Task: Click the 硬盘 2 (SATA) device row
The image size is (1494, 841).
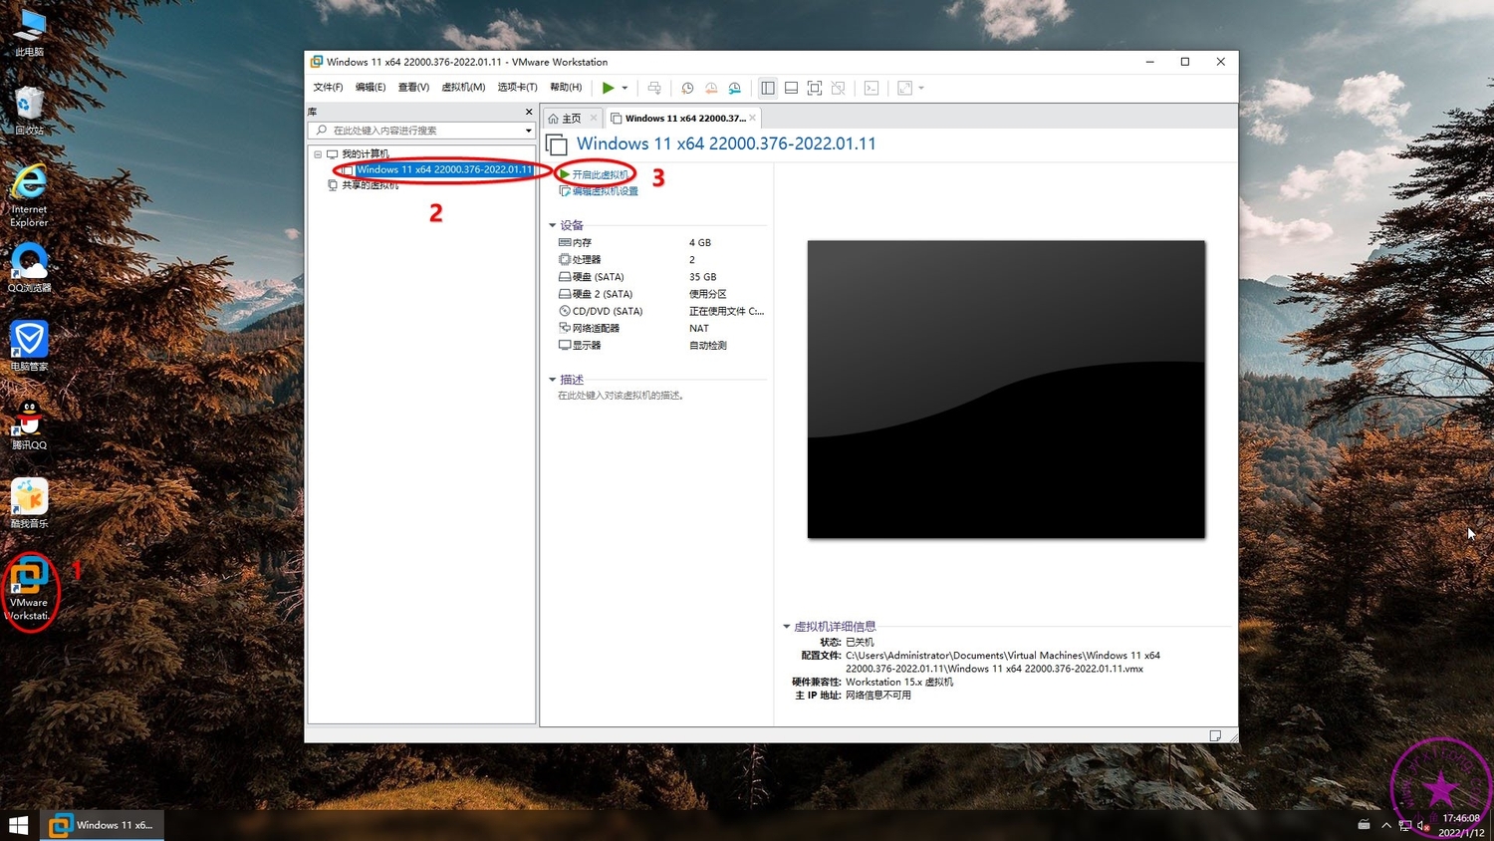Action: pos(661,294)
